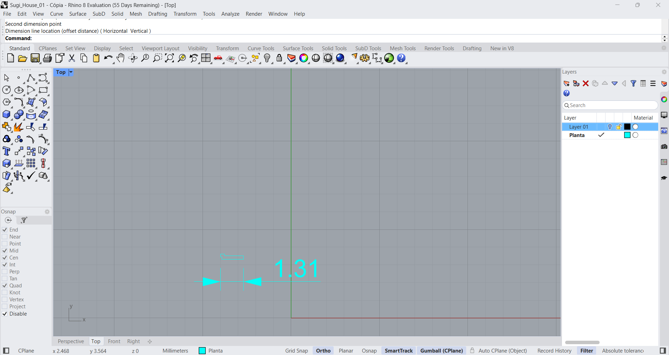Toggle Layer 01 visibility light bulb

(x=610, y=127)
